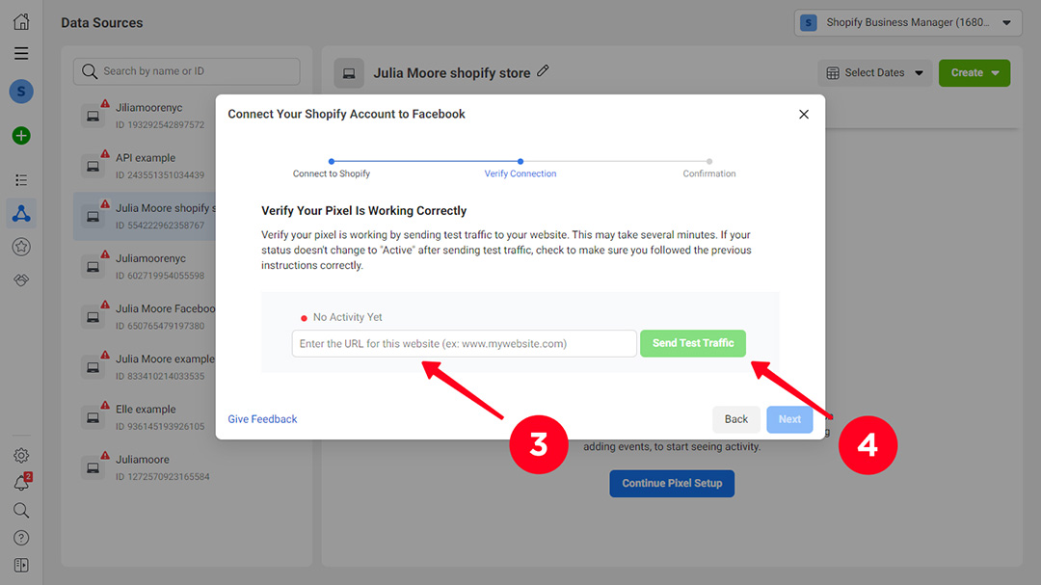Open the Home icon in the sidebar
Screen dimensions: 1041x585
(21, 21)
